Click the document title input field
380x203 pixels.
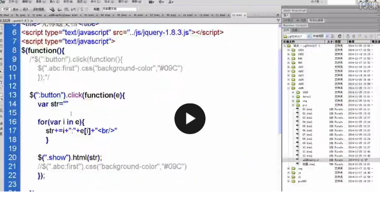pyautogui.click(x=119, y=9)
